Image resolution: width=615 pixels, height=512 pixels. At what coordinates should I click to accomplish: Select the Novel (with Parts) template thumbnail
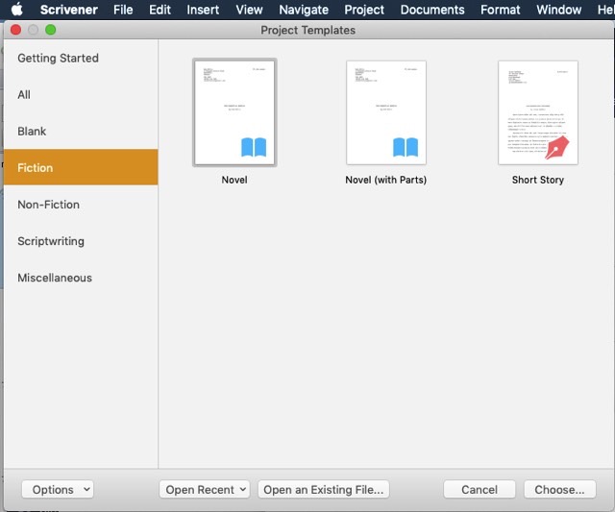tap(386, 112)
